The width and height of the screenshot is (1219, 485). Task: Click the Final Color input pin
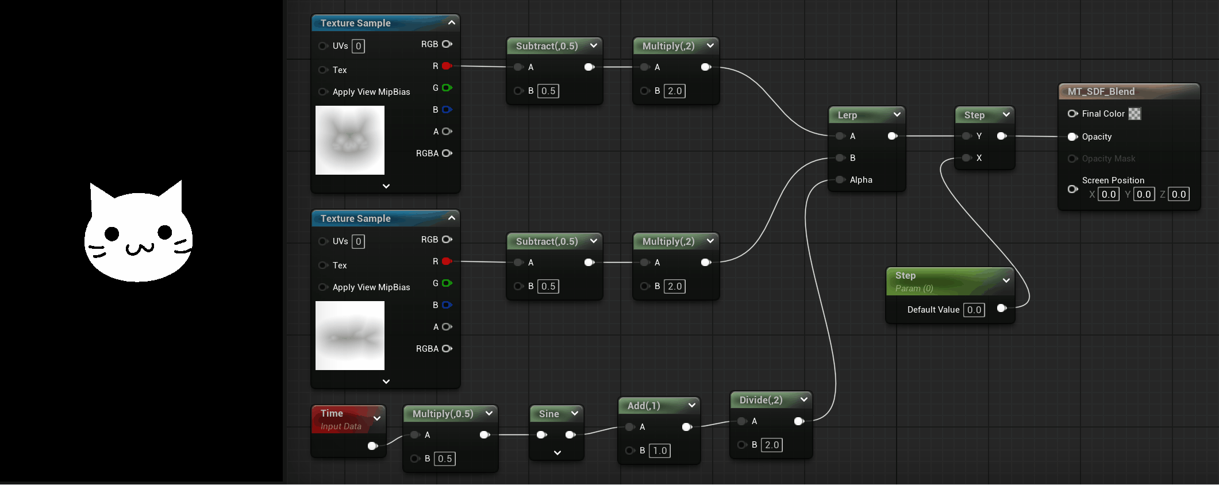pos(1072,114)
